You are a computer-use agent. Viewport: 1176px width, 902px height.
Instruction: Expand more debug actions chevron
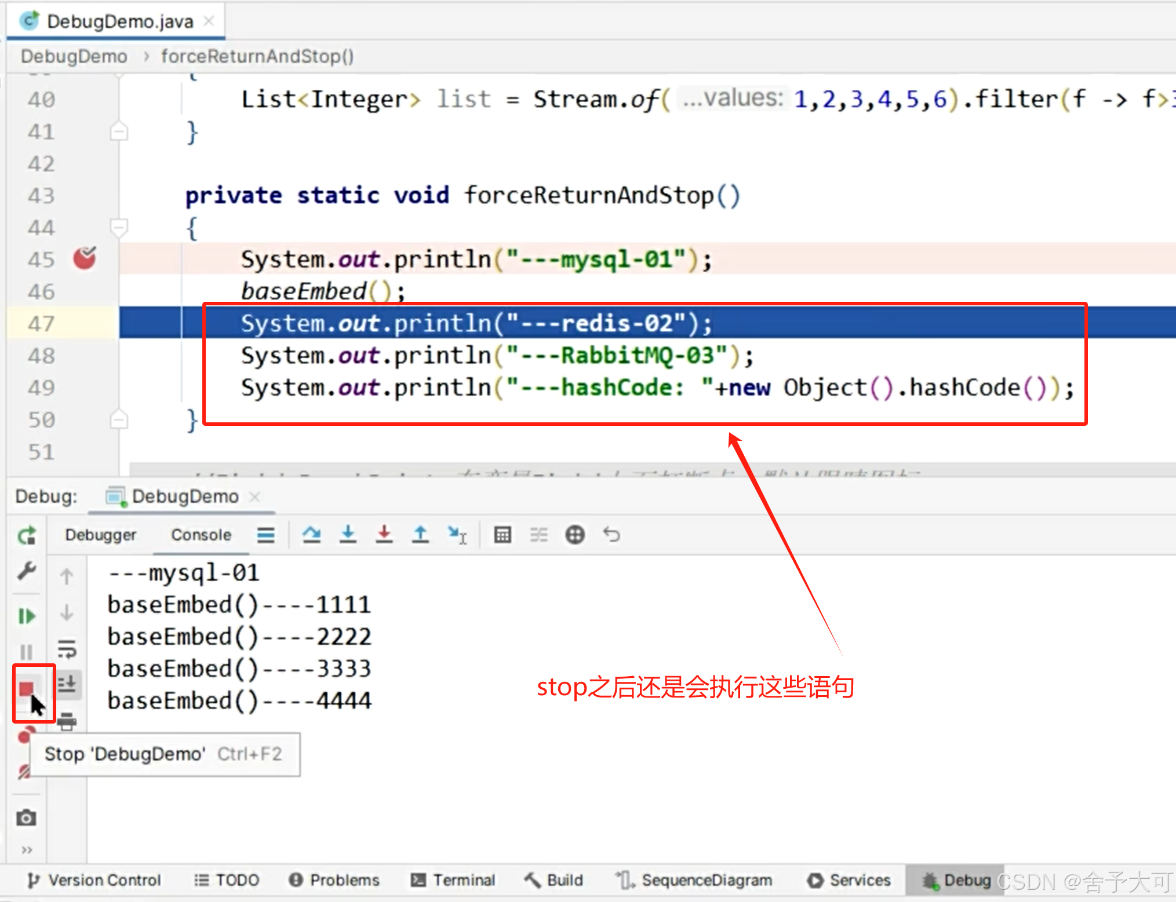(26, 850)
